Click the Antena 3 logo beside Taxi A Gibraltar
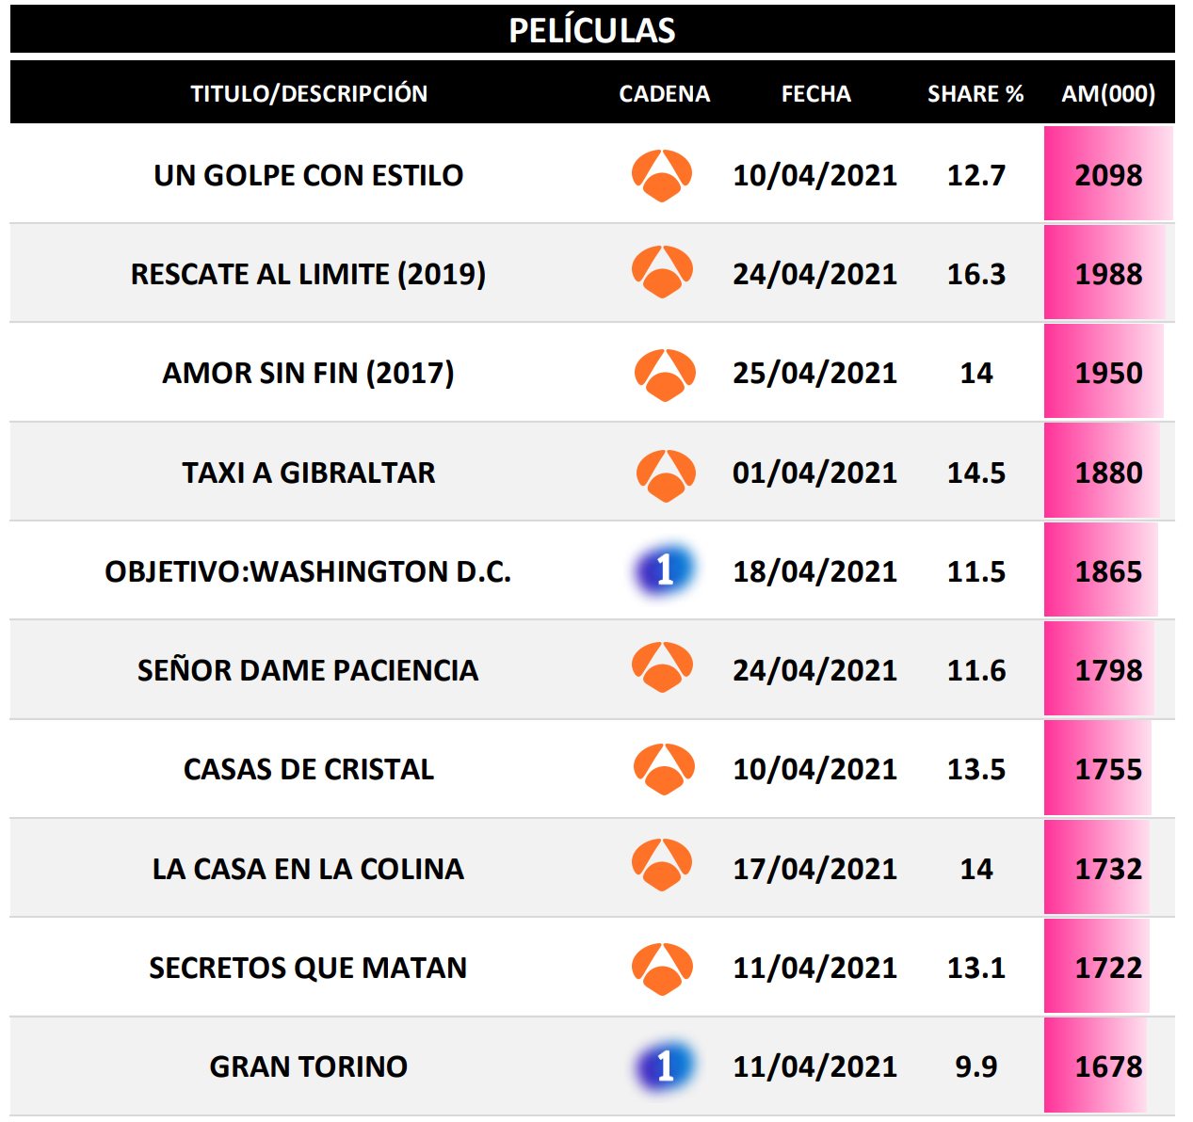This screenshot has height=1122, width=1193. (x=666, y=473)
